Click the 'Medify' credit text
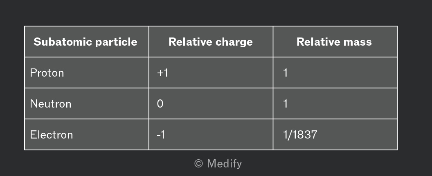The width and height of the screenshot is (432, 176). (x=224, y=164)
